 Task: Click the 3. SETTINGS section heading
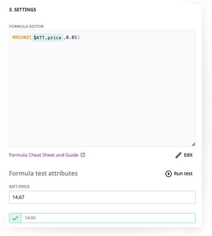22,10
